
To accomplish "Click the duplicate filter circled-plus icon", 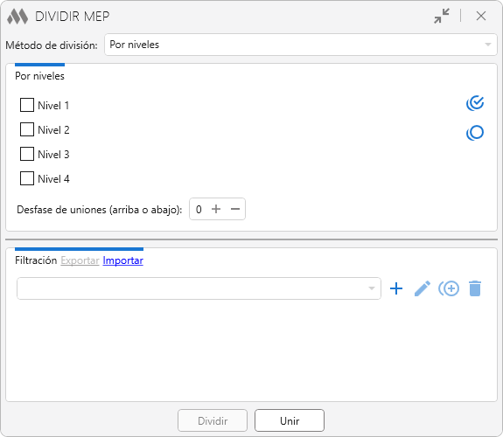I will (x=449, y=288).
